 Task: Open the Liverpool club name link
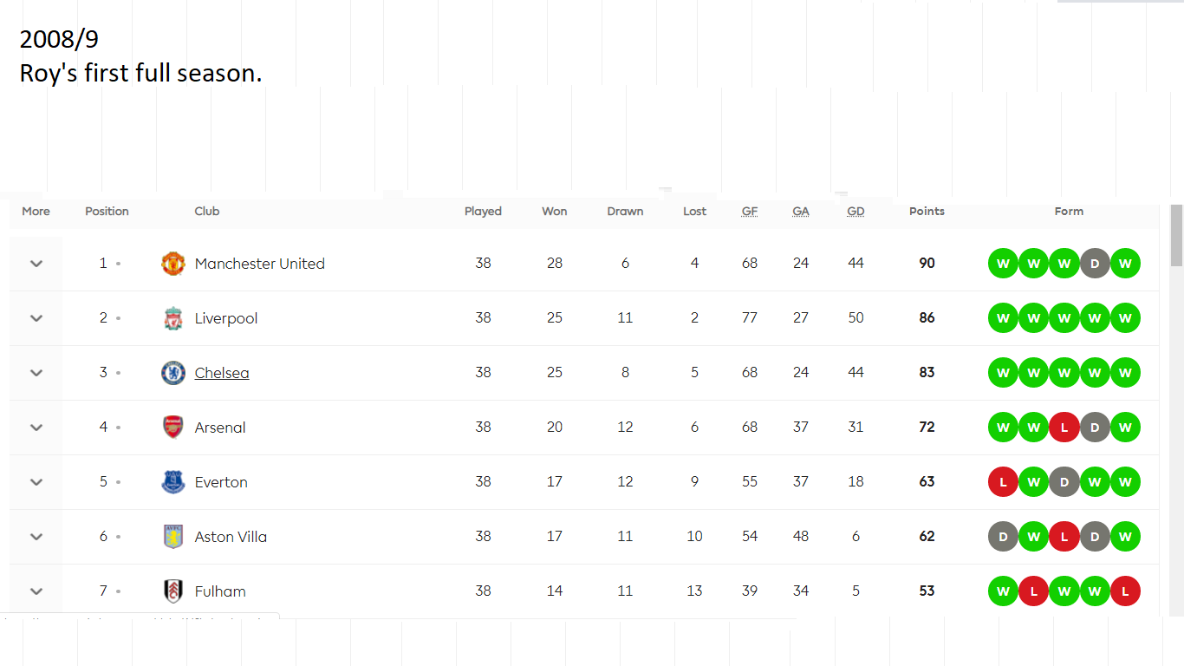click(226, 318)
